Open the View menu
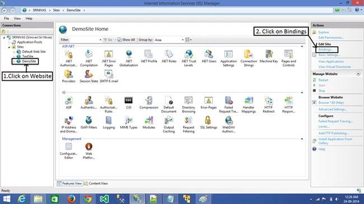 tap(17, 18)
